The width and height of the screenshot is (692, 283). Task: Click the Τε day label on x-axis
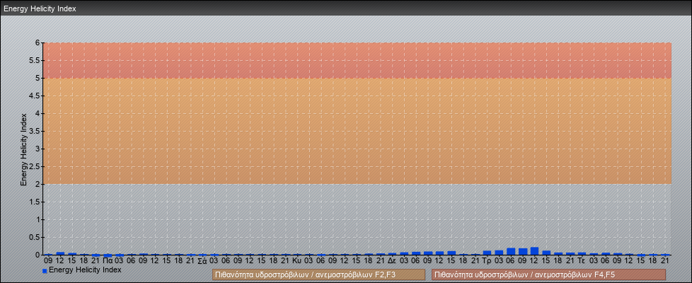click(582, 260)
